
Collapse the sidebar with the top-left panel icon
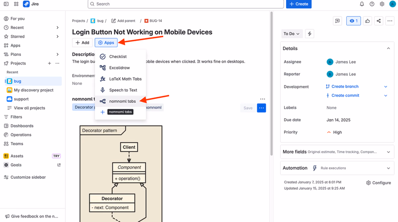(x=6, y=4)
